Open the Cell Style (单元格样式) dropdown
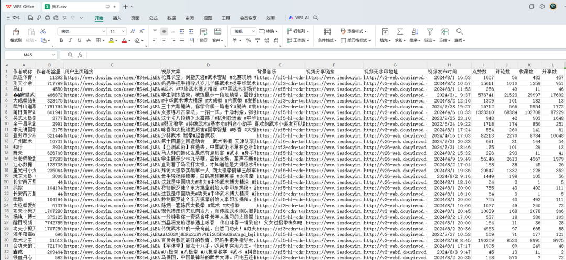 tap(356, 40)
